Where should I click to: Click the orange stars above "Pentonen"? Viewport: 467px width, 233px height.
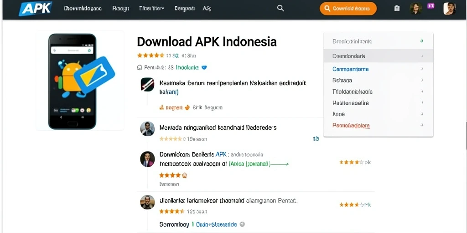point(170,175)
